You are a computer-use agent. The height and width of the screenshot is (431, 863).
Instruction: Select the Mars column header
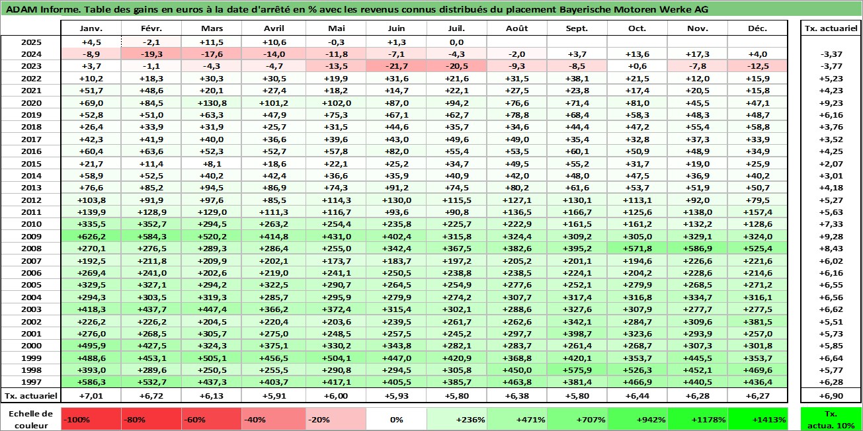tap(212, 28)
